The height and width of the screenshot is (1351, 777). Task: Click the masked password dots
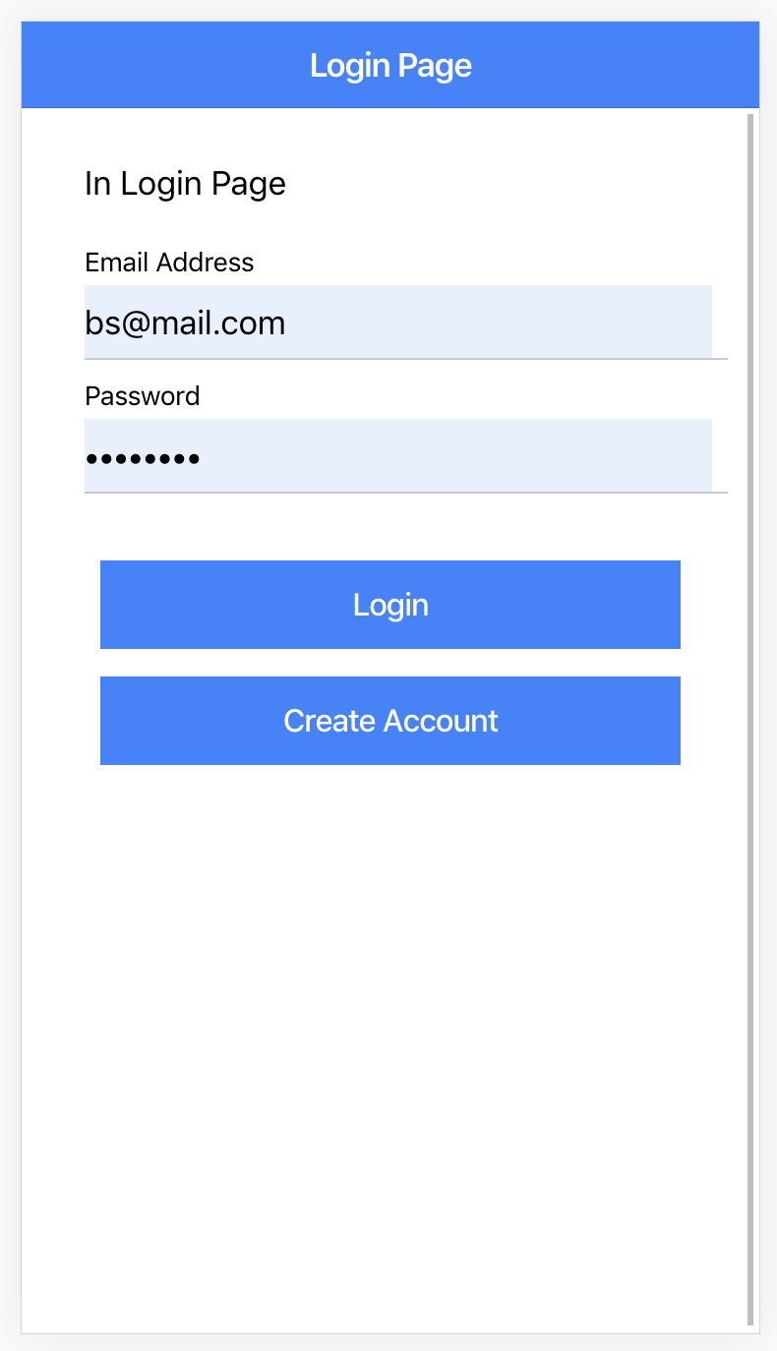(x=143, y=458)
